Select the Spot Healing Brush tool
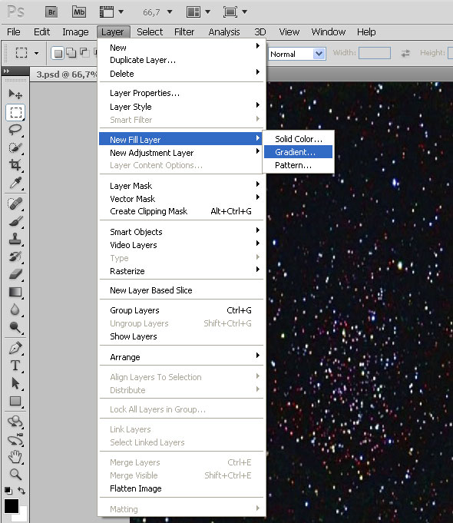 [x=15, y=203]
